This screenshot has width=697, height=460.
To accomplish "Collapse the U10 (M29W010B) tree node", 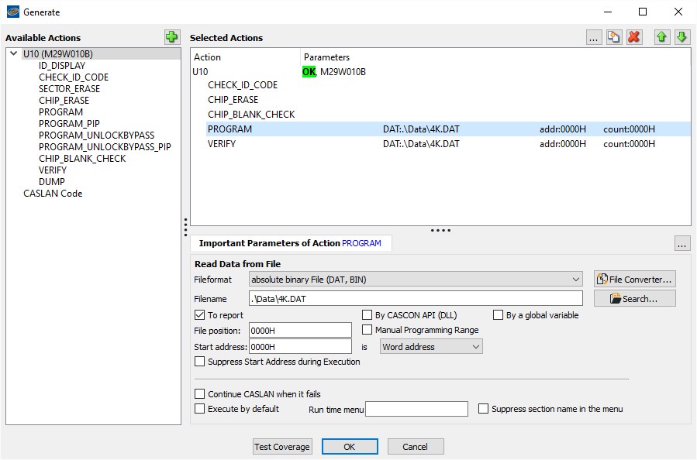I will [14, 53].
